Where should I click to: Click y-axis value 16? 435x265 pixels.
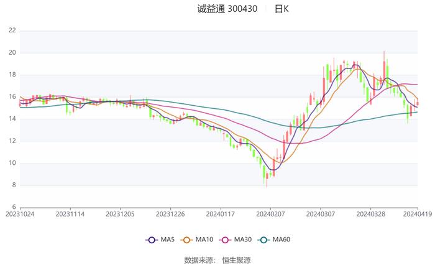pyautogui.click(x=12, y=96)
